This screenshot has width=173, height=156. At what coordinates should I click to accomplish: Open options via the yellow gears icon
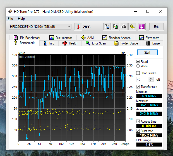coord(132,27)
